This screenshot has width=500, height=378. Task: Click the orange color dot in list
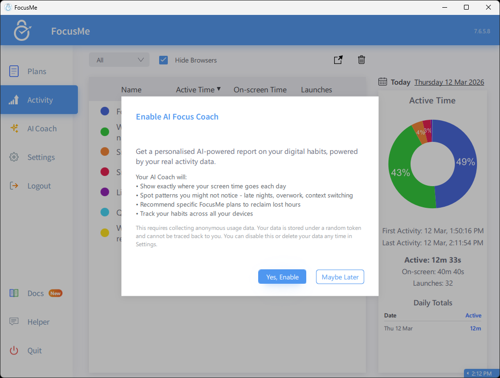[x=105, y=151]
